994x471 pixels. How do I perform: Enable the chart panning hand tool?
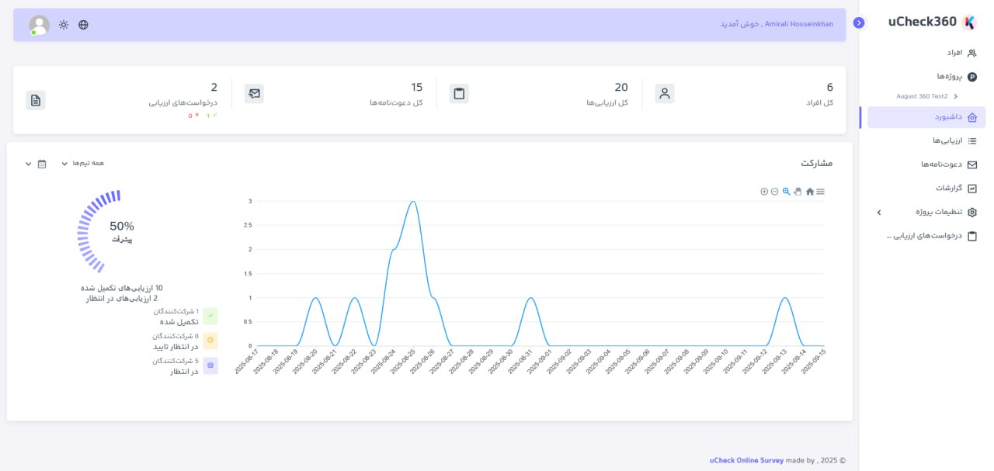coord(798,192)
